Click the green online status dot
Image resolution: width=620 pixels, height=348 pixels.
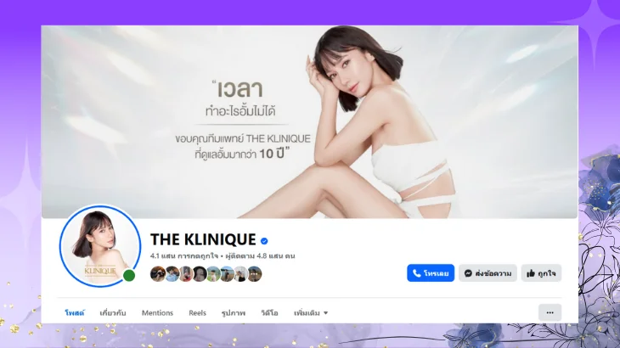(129, 275)
